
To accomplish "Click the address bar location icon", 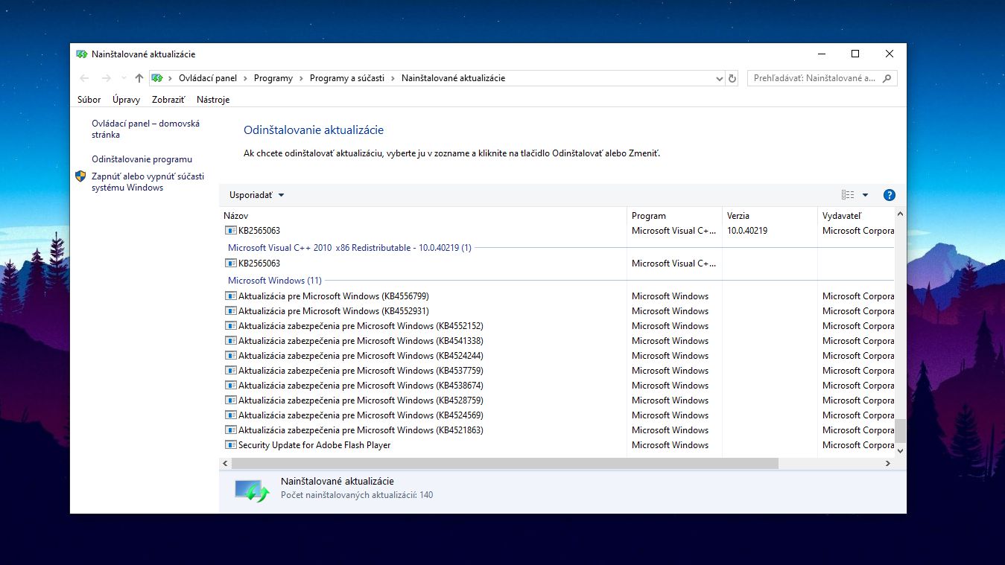I will (x=157, y=78).
